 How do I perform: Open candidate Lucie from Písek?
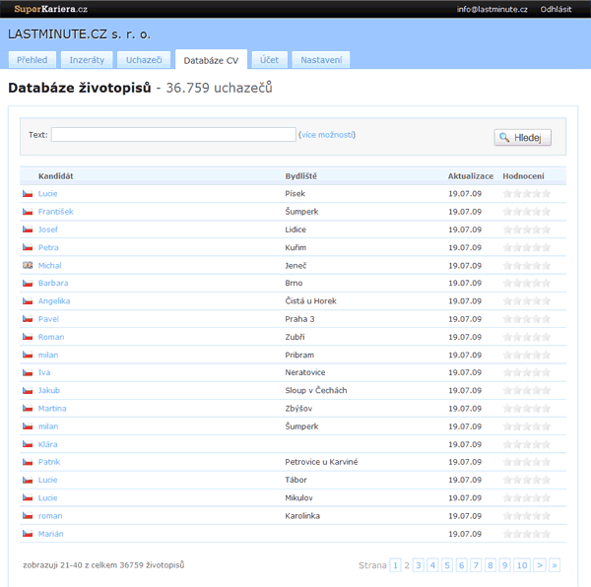48,194
